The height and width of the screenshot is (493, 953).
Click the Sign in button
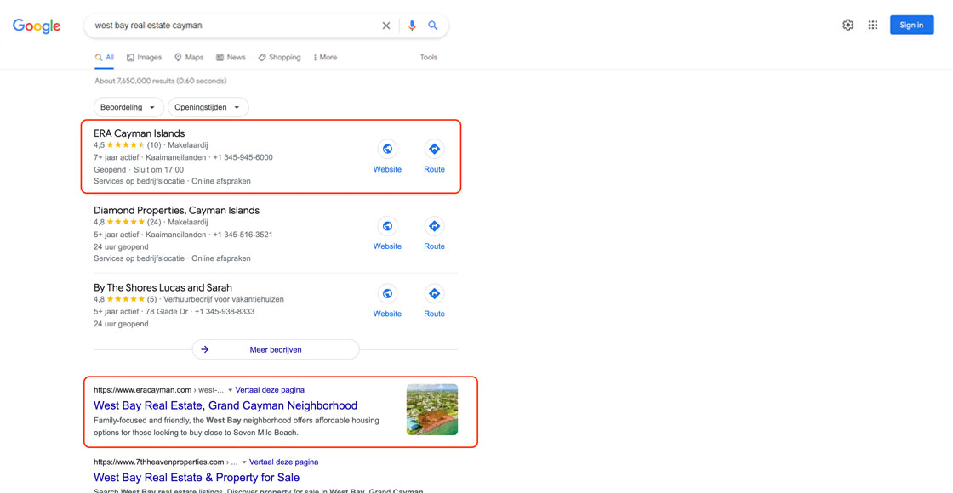(911, 25)
